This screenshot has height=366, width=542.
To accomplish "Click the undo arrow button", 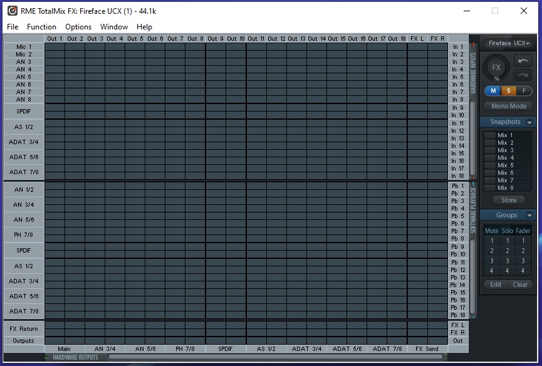I will coord(523,61).
